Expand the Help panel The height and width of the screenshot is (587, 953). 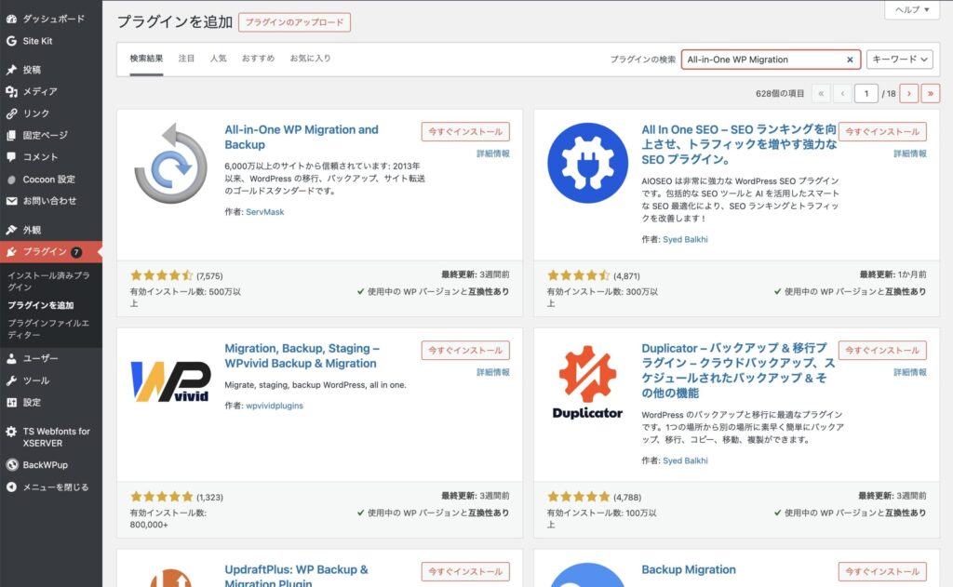[911, 9]
